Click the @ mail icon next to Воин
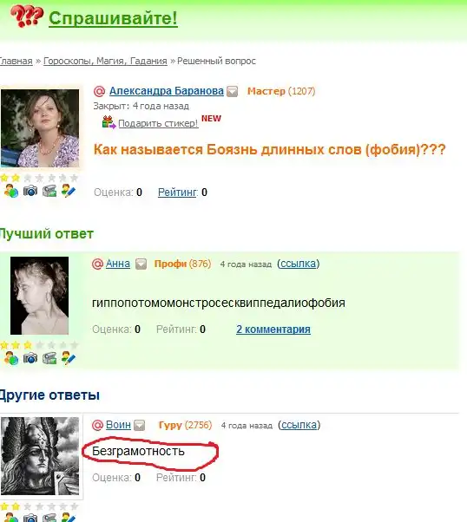Screen dimensions: 467x522 click(97, 425)
